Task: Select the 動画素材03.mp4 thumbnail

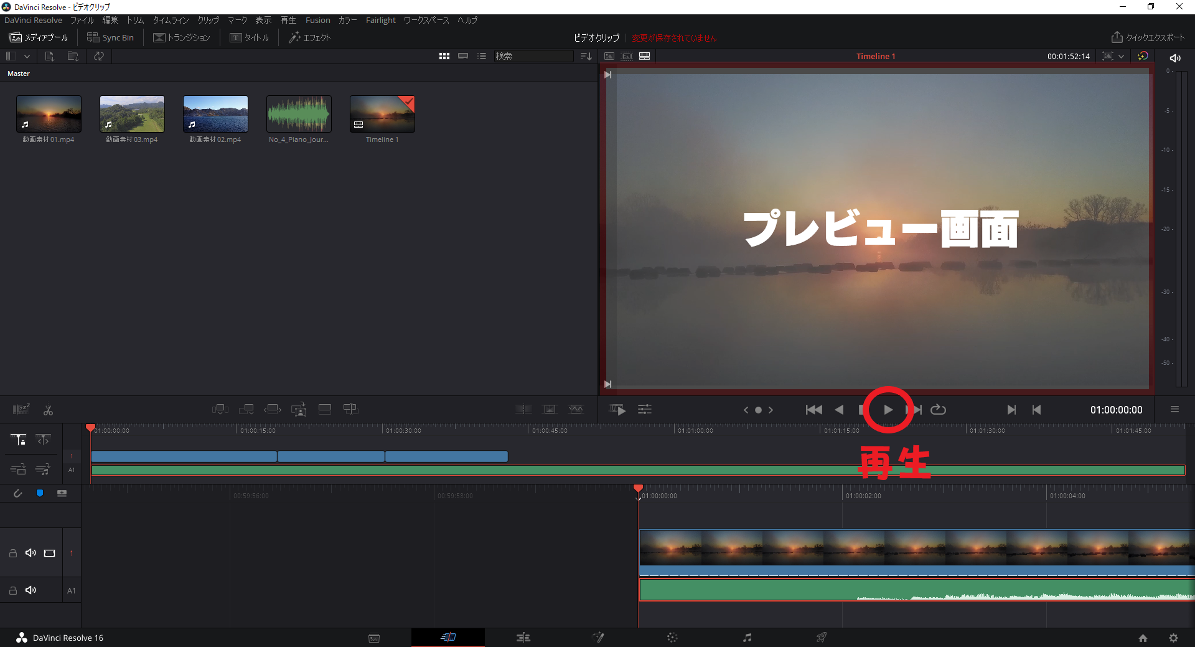Action: [132, 114]
